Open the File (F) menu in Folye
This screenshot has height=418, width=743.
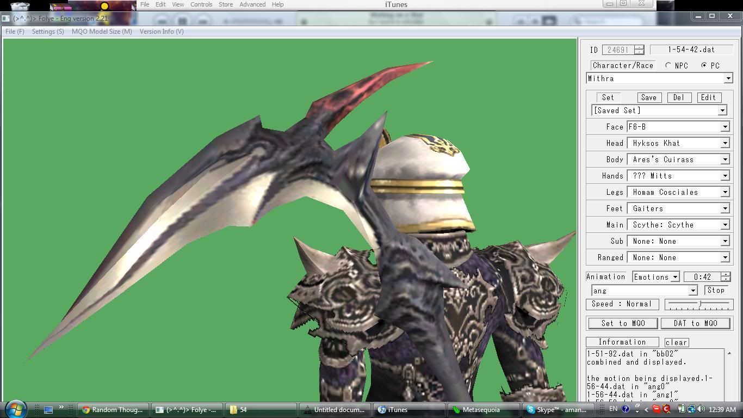click(x=15, y=32)
